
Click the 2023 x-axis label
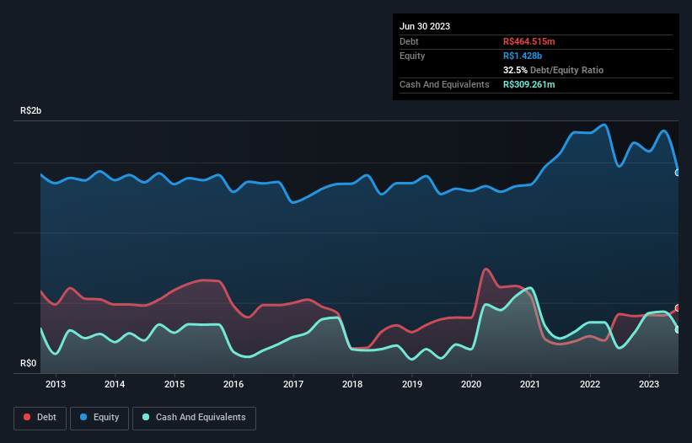tap(649, 384)
